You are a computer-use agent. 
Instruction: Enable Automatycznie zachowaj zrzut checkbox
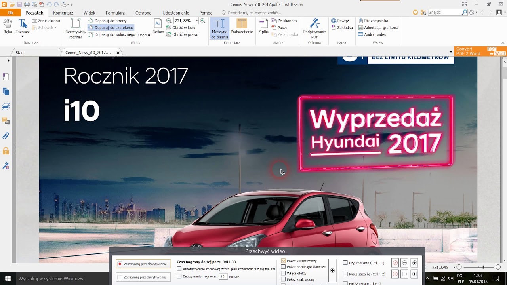(179, 269)
